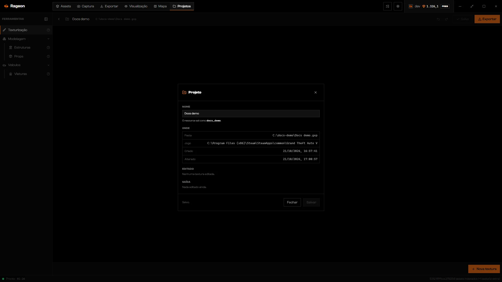
Task: Select Viaturas in sidebar
Action: coord(21,74)
